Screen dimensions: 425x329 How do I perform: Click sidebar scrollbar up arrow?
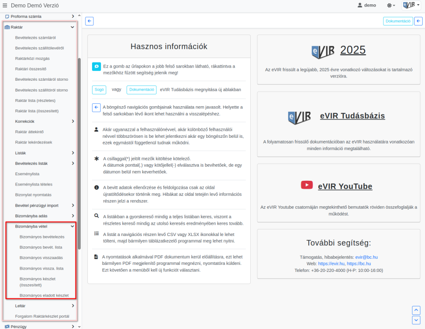(x=79, y=16)
